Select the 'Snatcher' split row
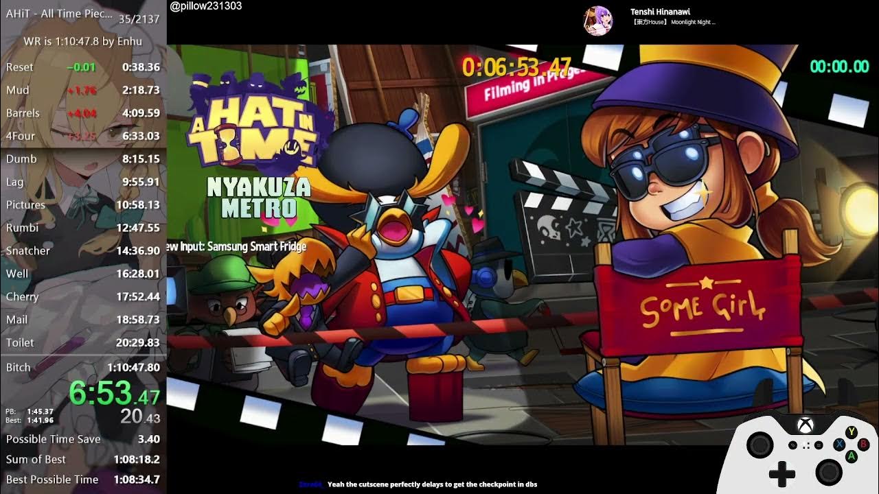 pyautogui.click(x=83, y=250)
